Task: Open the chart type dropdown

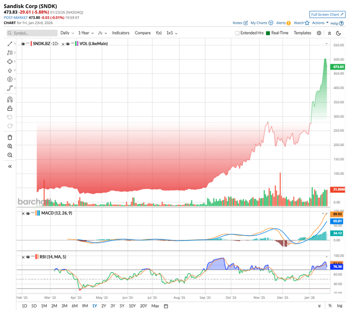Action: coord(102,33)
